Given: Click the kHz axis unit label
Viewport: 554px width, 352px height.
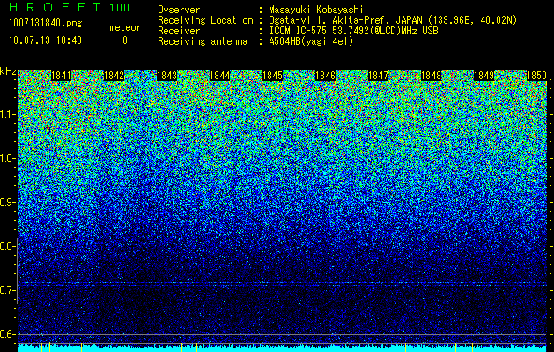Looking at the screenshot, I should tap(8, 71).
